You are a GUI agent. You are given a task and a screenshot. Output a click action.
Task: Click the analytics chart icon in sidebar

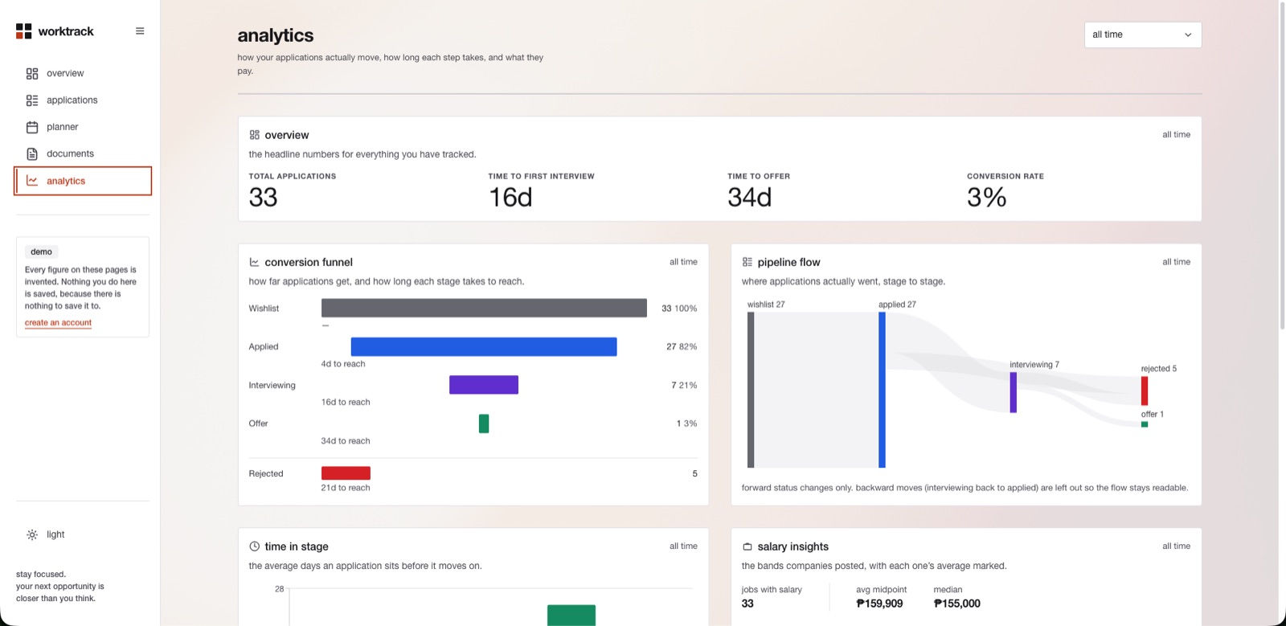(x=32, y=181)
